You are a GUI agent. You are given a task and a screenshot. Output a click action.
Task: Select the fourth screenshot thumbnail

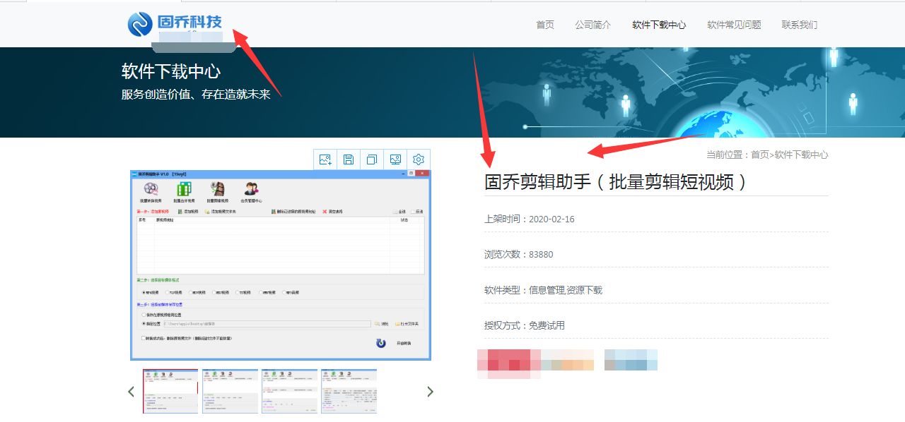click(x=349, y=391)
